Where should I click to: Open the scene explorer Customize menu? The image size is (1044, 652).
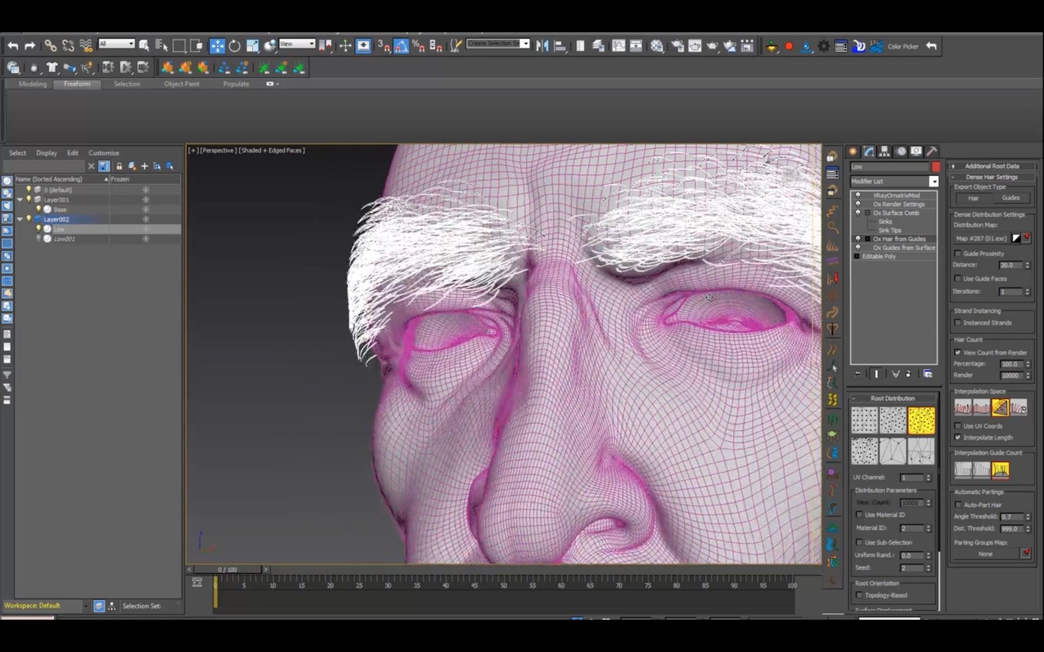coord(103,153)
